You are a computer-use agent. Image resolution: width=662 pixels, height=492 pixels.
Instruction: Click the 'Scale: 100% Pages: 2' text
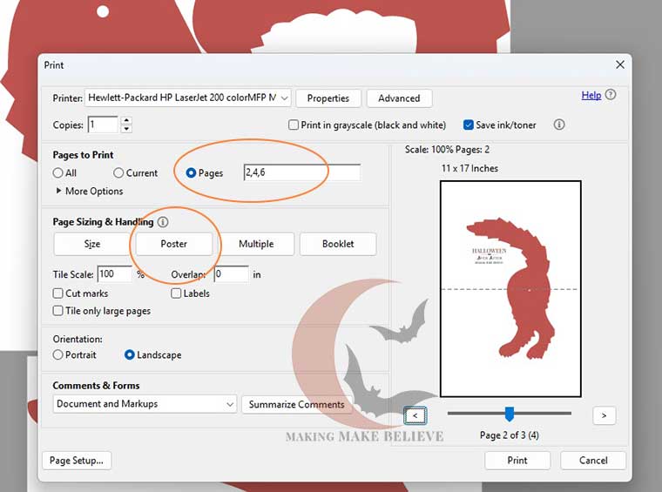(447, 150)
